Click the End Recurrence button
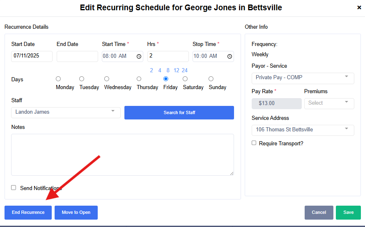Screen dimensions: 365x227 click(28, 212)
